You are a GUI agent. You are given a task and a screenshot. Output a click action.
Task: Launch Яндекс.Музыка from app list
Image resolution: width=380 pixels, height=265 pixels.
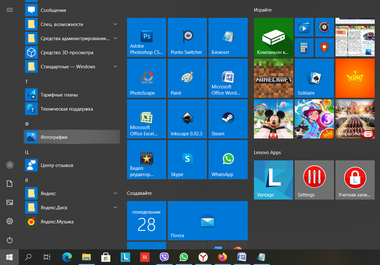[x=72, y=222]
